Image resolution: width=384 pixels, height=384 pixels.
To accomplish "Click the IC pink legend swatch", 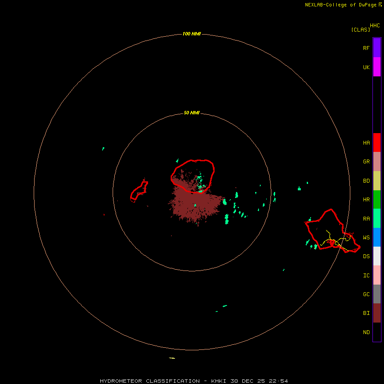I will coord(377,275).
